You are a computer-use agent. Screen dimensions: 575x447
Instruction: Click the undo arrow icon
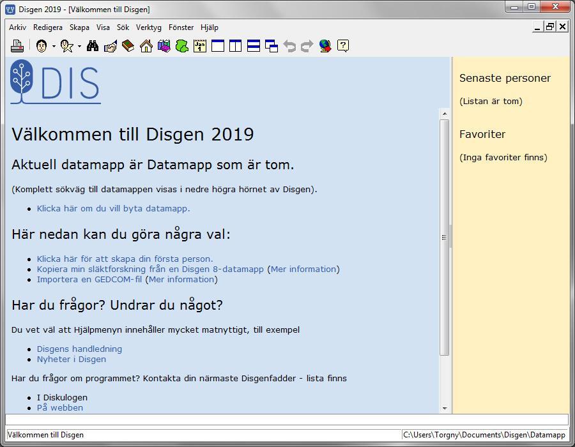pyautogui.click(x=289, y=46)
